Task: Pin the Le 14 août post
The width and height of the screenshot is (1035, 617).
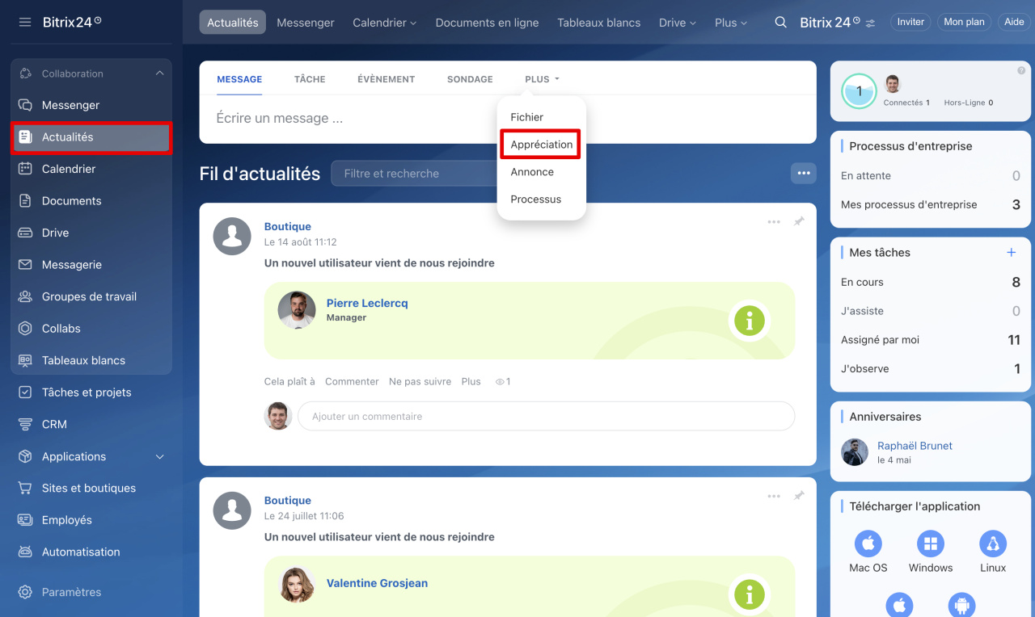Action: click(799, 221)
